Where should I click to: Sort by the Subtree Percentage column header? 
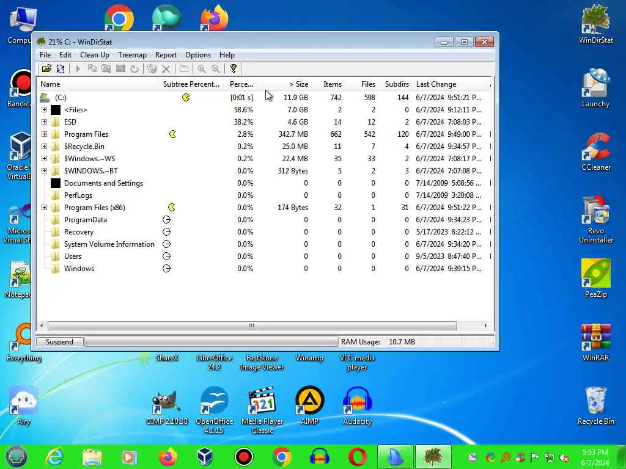point(191,84)
